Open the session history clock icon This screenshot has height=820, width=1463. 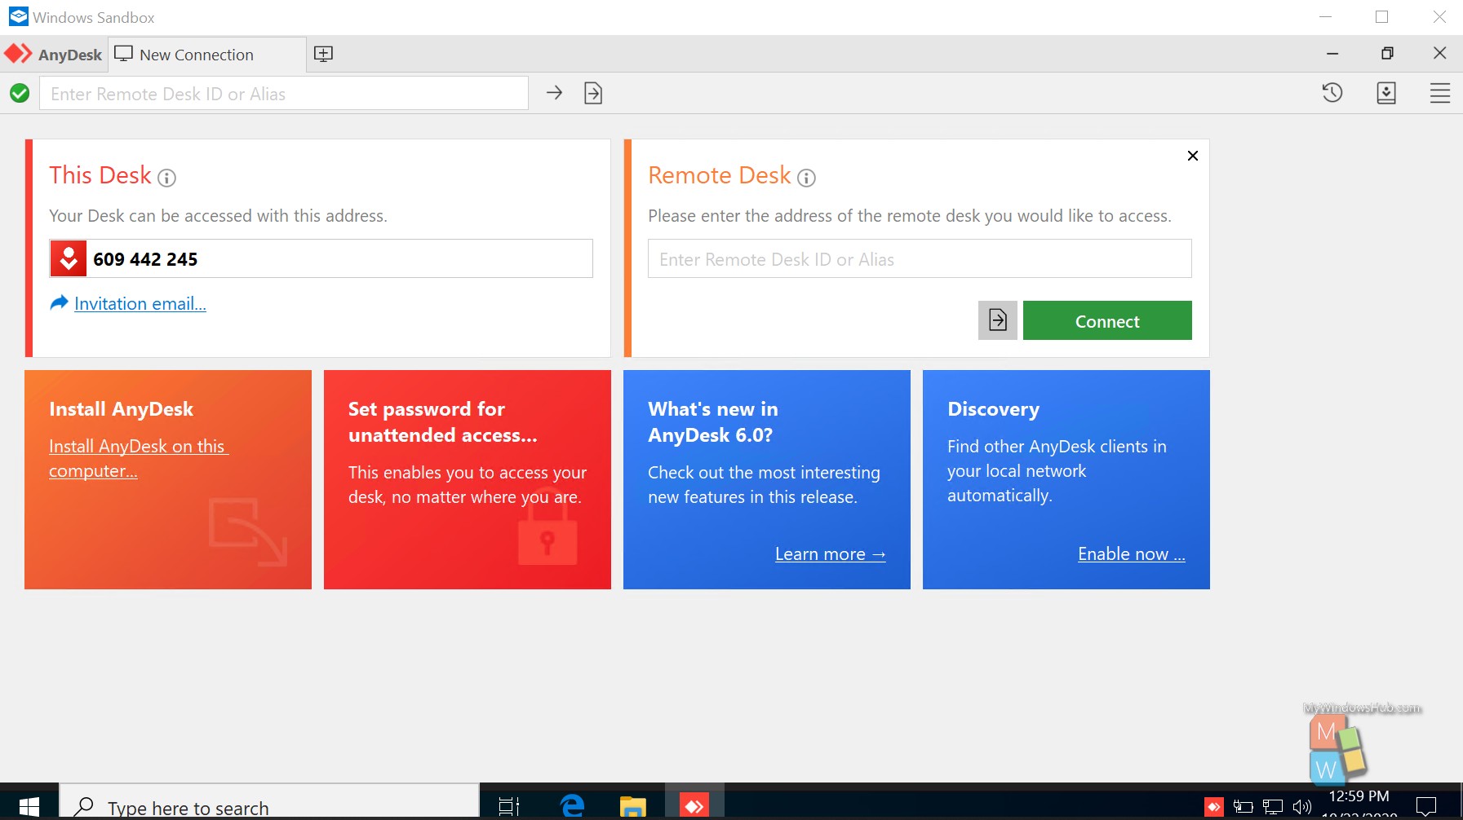pos(1332,93)
